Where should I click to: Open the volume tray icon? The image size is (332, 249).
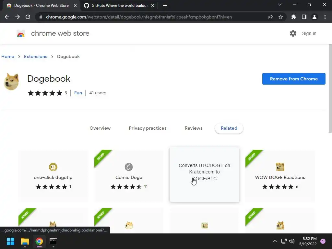[292, 241]
